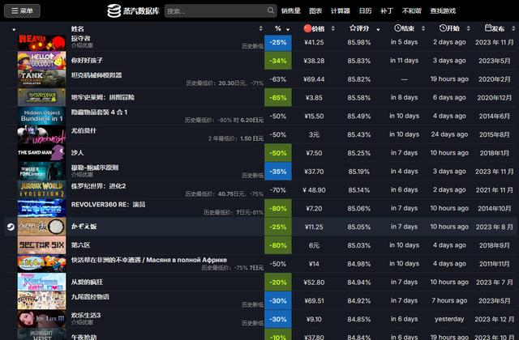Open Hidden Object Bundle 4 in 1 thumbnail
519x340 pixels.
[41, 116]
